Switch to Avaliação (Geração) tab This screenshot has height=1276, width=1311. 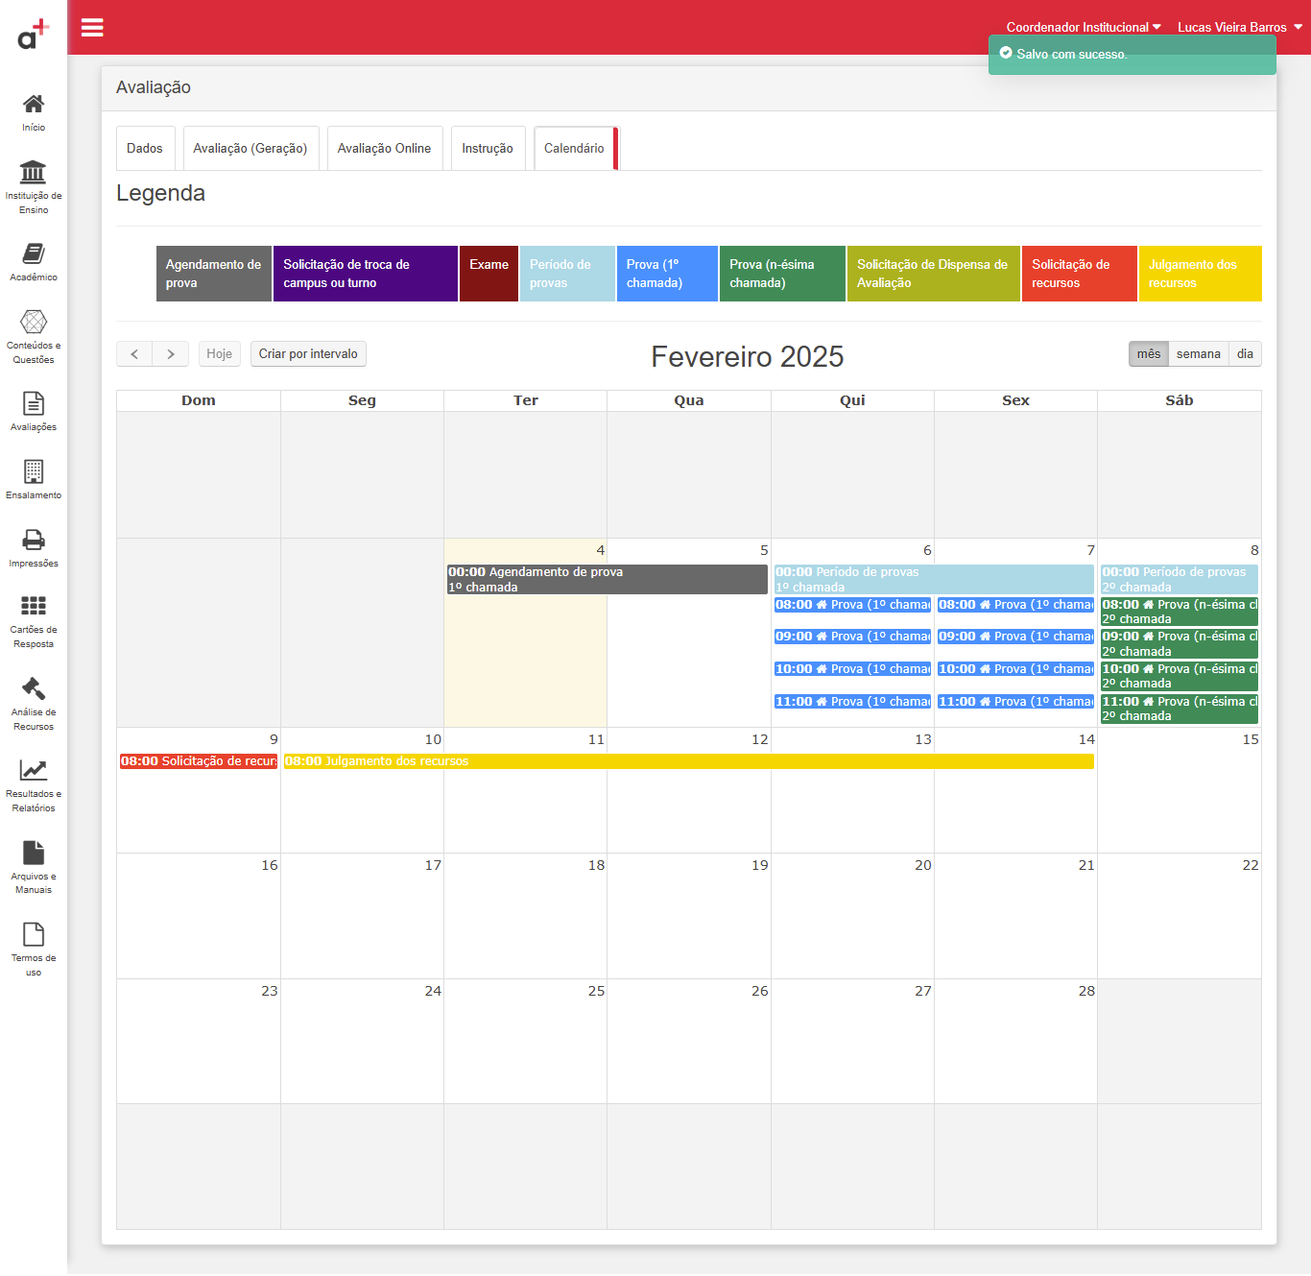(x=250, y=149)
